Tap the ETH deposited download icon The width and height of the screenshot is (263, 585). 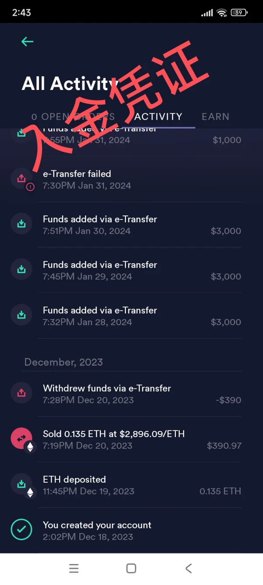coord(21,484)
